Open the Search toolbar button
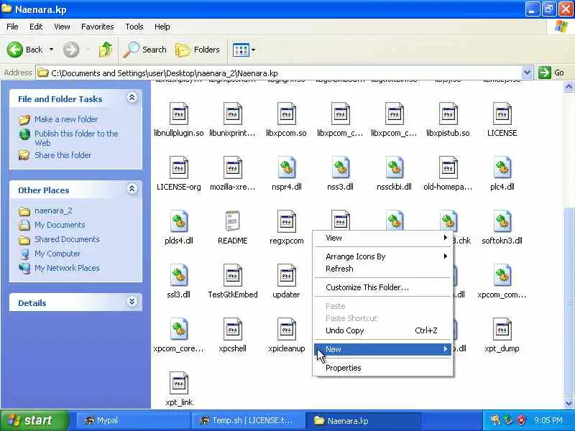The height and width of the screenshot is (431, 575). [145, 50]
